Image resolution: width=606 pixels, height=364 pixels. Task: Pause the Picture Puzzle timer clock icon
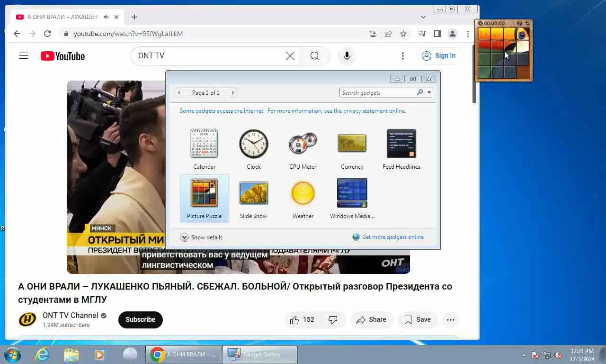click(481, 23)
